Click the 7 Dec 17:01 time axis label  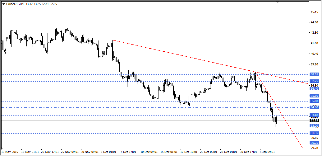[128, 152]
